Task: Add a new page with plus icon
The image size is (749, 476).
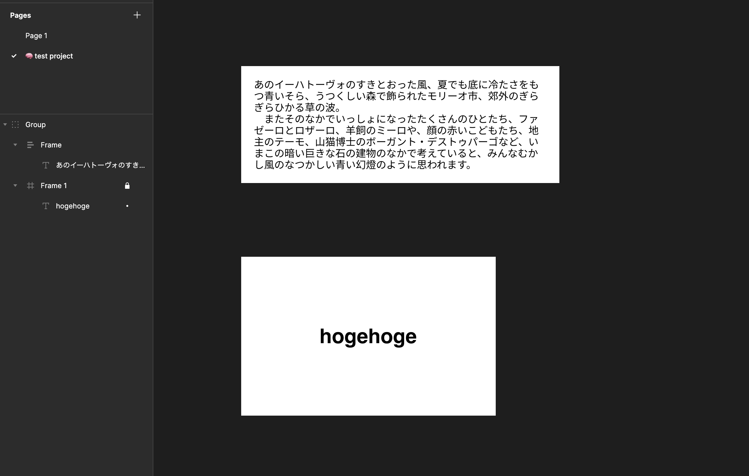Action: pos(137,15)
